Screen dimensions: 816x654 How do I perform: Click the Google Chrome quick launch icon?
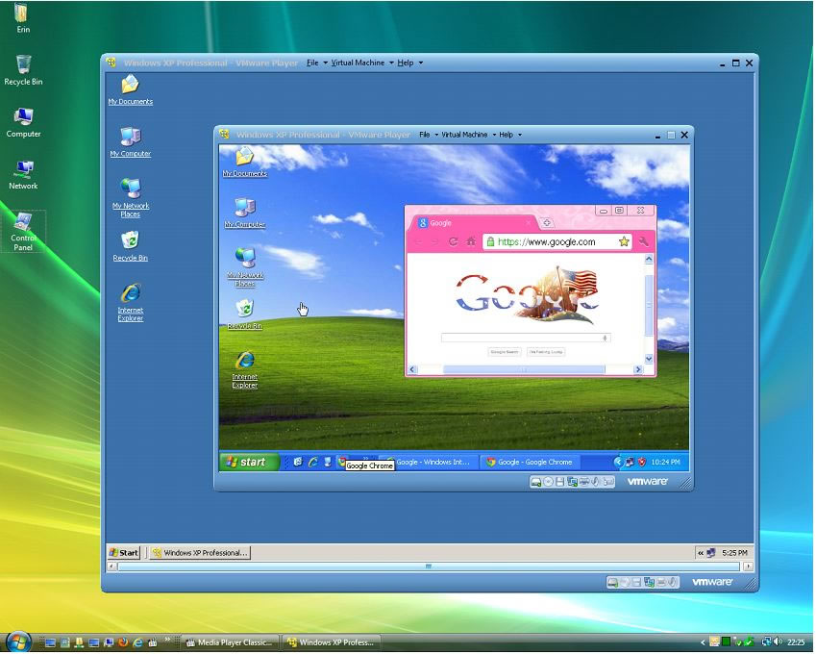click(342, 463)
